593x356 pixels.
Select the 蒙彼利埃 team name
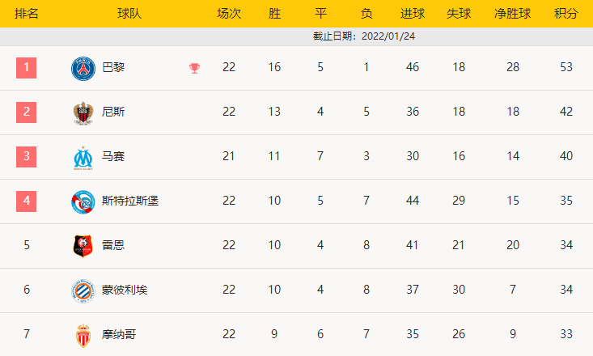coord(125,290)
